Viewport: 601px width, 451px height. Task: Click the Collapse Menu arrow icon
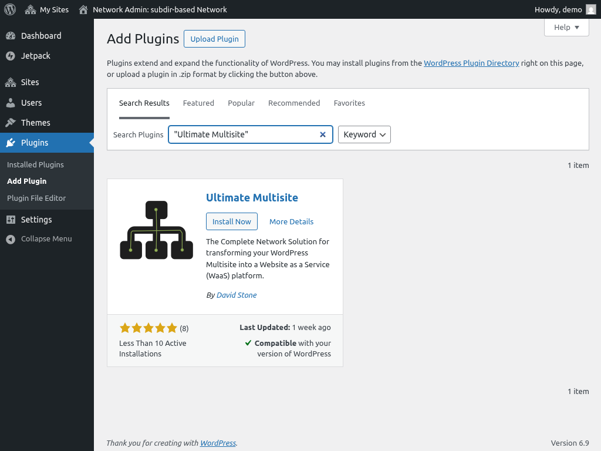pos(11,239)
